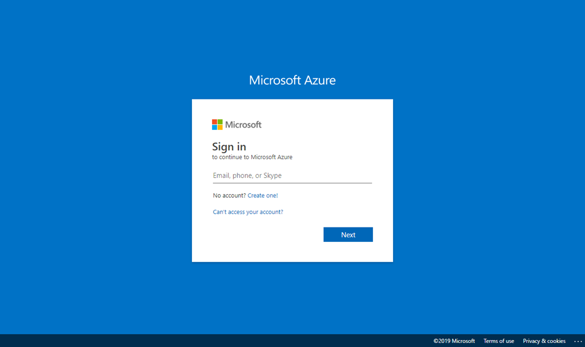
Task: Click the red square of the Microsoft logo
Action: (x=214, y=122)
